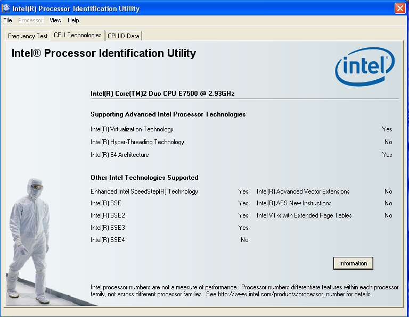Viewport: 409px width, 317px height.
Task: Select the CPU Technologies tab
Action: pyautogui.click(x=77, y=35)
